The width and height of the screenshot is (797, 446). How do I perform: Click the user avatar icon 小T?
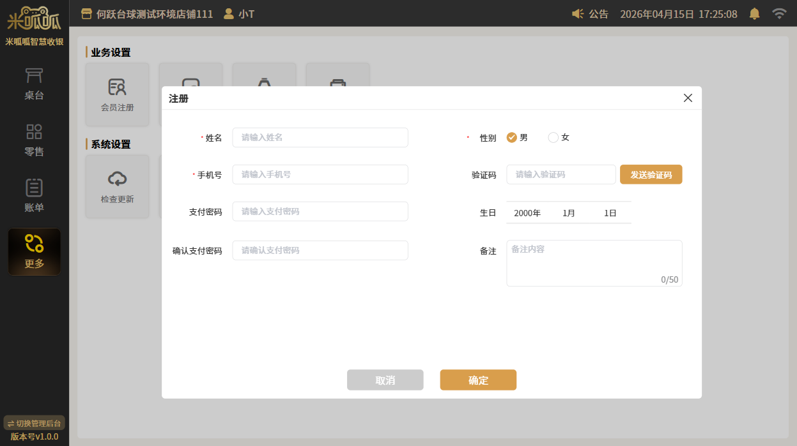[x=229, y=13]
